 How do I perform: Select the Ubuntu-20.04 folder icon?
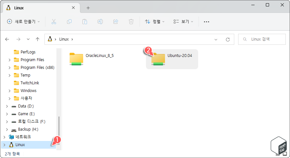(x=158, y=59)
